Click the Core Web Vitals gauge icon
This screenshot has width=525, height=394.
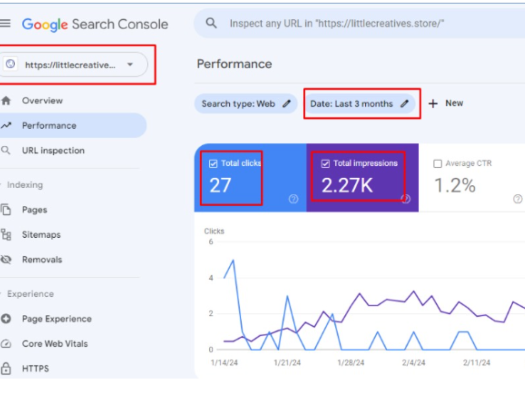click(x=6, y=344)
